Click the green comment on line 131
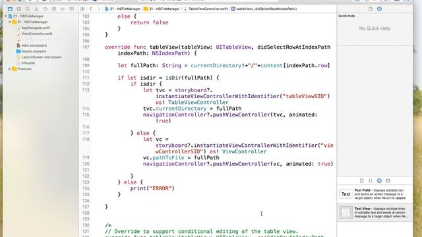Viewport: 422px width, 237px height. click(x=202, y=231)
